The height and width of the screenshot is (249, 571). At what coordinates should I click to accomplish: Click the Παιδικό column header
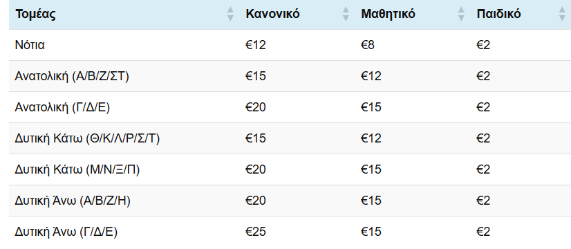(521, 15)
